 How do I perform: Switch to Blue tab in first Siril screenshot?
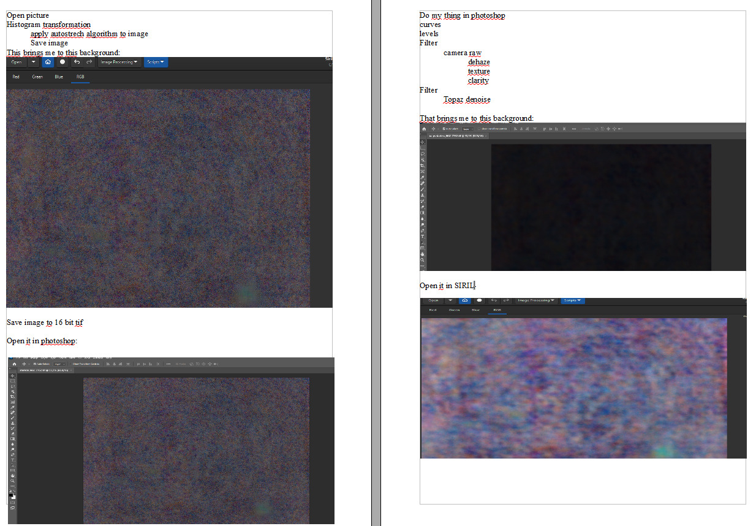coord(59,77)
